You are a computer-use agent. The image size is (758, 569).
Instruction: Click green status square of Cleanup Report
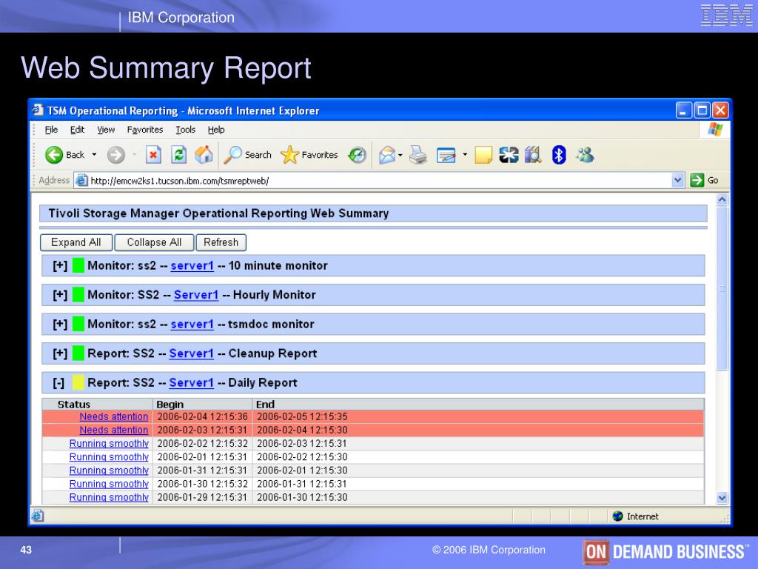(78, 353)
